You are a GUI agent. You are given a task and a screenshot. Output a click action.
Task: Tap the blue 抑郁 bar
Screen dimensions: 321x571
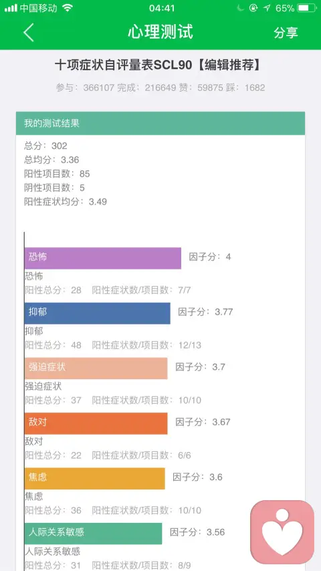coord(97,313)
